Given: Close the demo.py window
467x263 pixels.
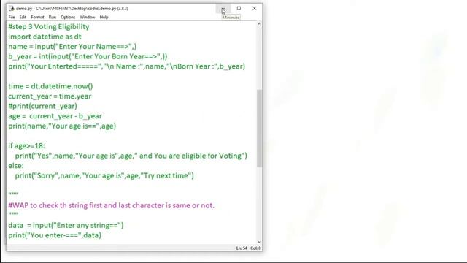Looking at the screenshot, I should 255,8.
